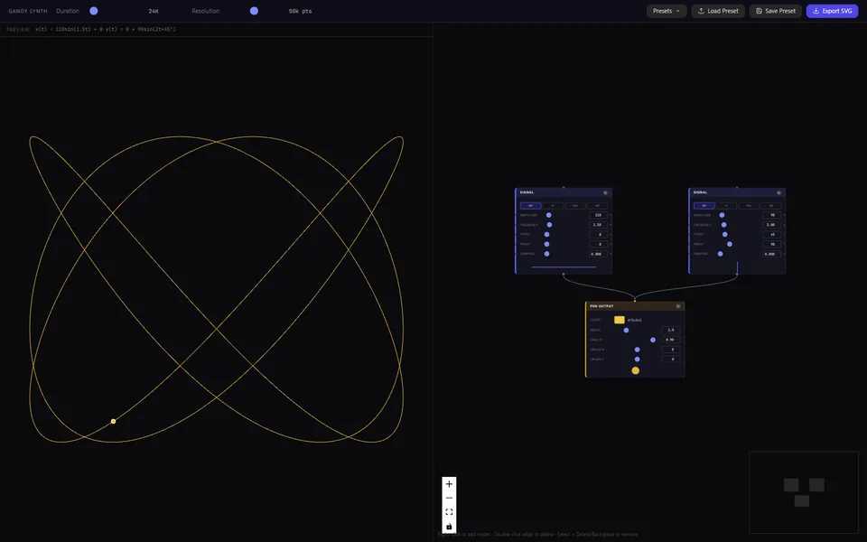Click the Gandy Synth app title

coord(28,11)
